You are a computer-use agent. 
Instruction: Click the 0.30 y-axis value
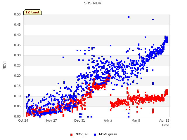point(17,55)
